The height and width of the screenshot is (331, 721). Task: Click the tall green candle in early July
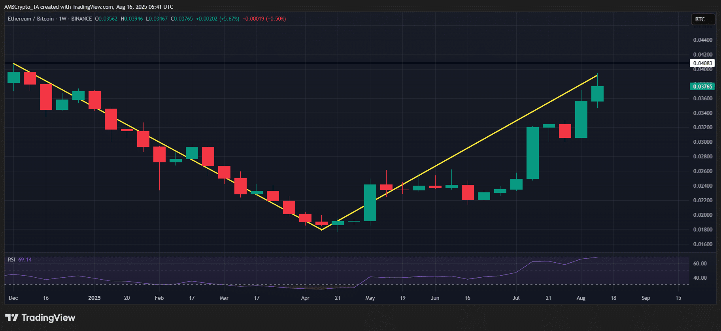[x=532, y=153]
